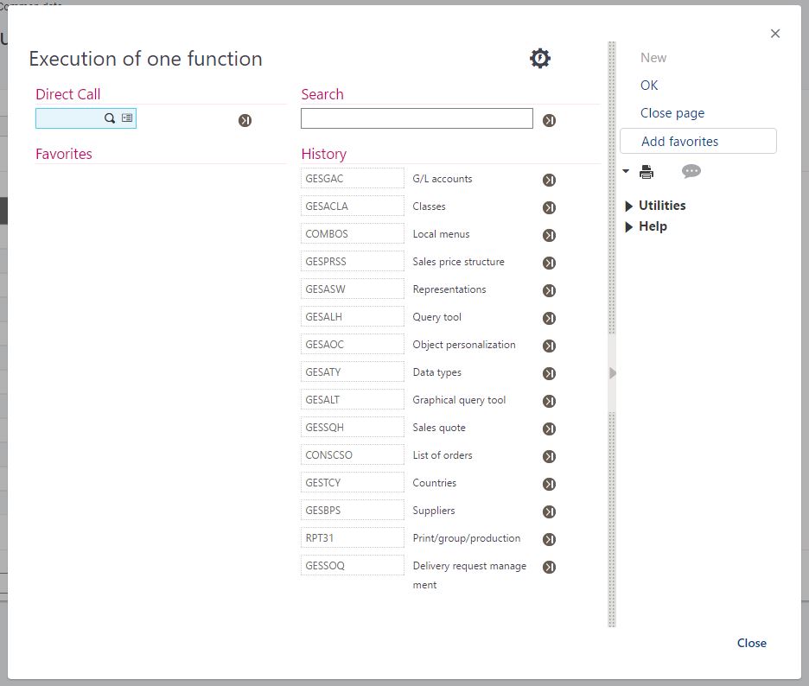This screenshot has height=686, width=809.
Task: Execute the Search arrow button
Action: click(x=549, y=120)
